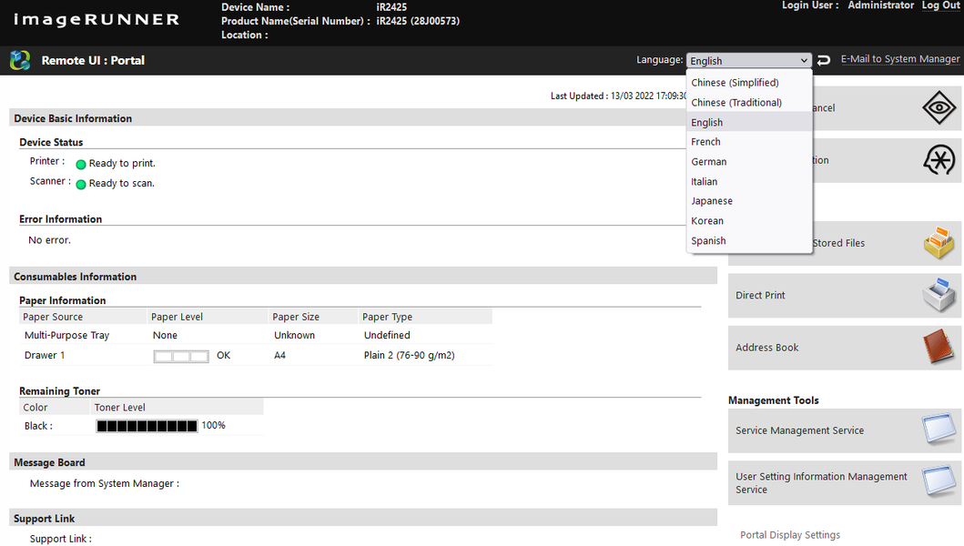964x546 pixels.
Task: Click the A4 paper size cell
Action: point(279,355)
